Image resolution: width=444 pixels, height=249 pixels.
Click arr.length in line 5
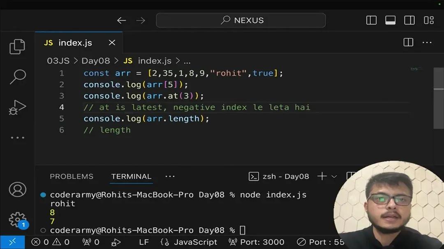point(173,119)
